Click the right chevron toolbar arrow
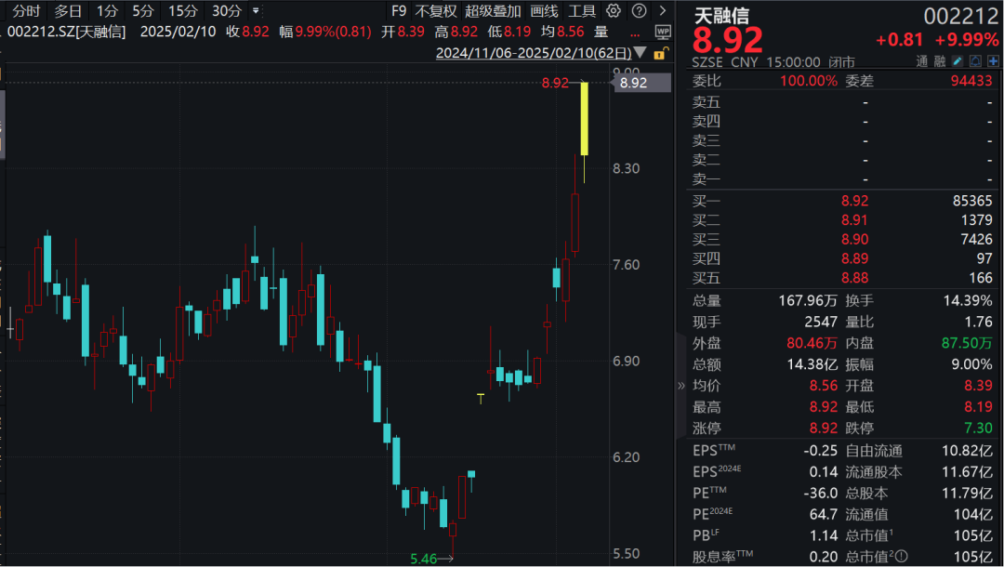1004x567 pixels. coord(663,11)
